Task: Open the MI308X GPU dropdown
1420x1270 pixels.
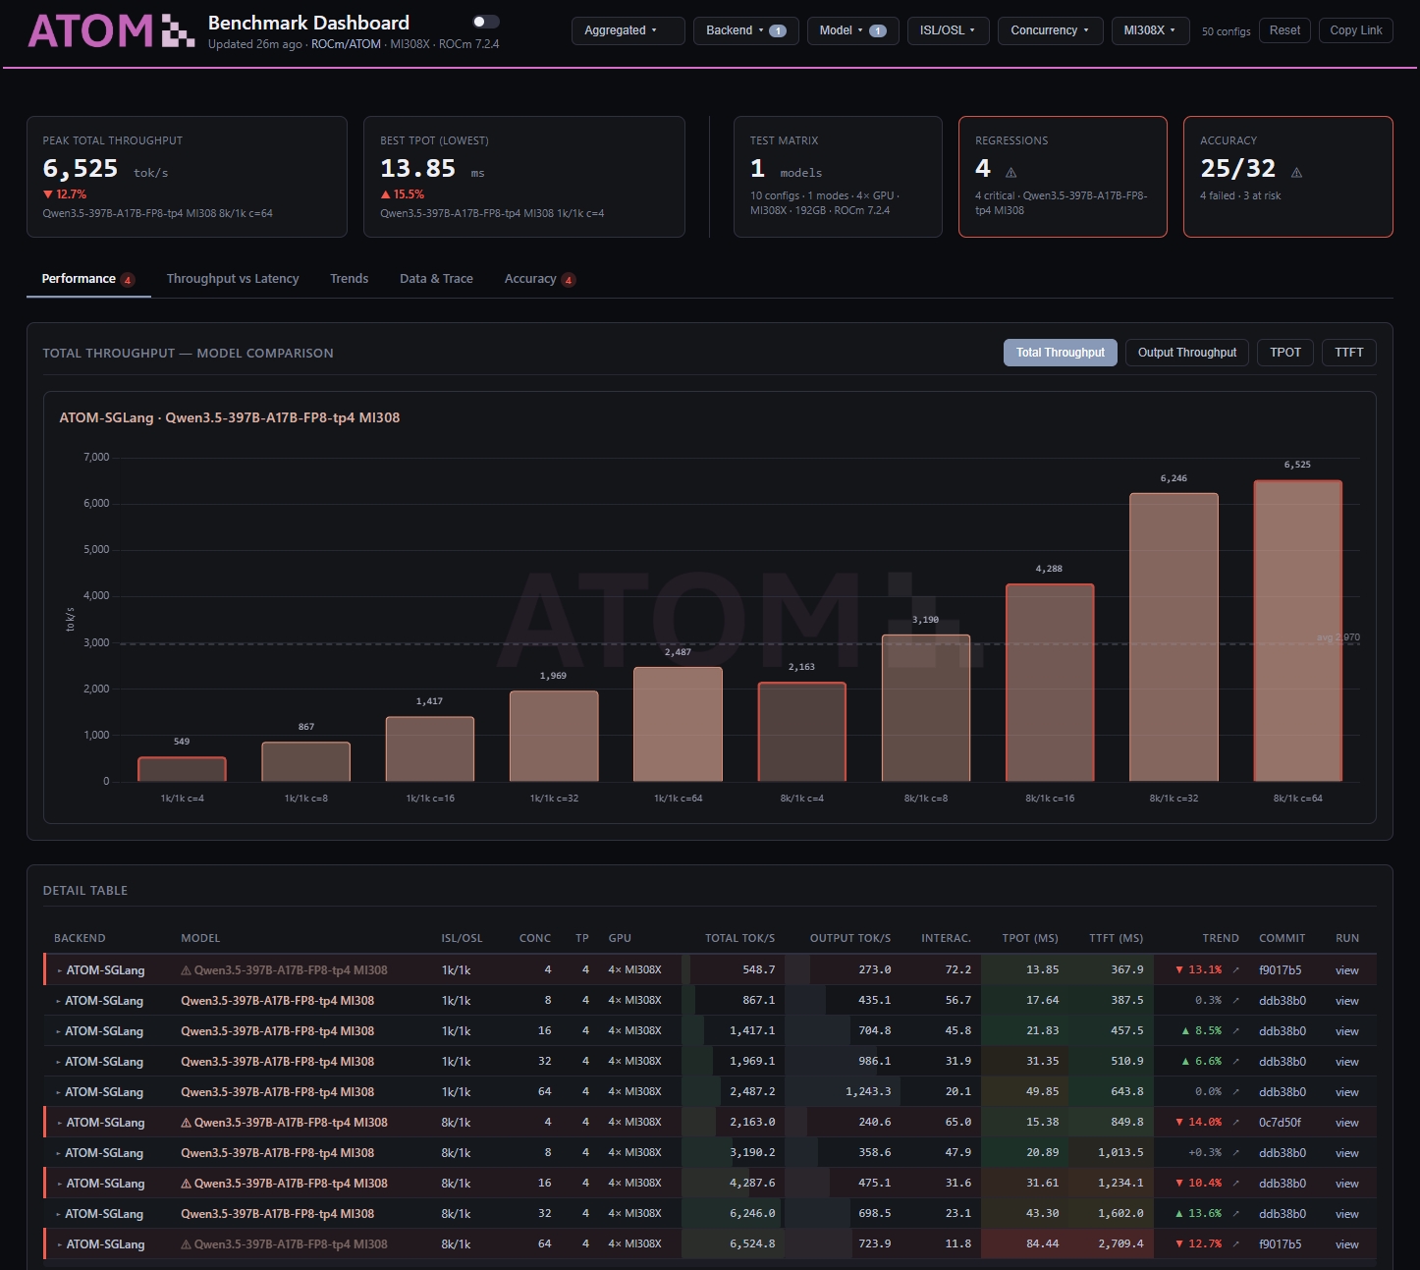Action: click(x=1150, y=30)
